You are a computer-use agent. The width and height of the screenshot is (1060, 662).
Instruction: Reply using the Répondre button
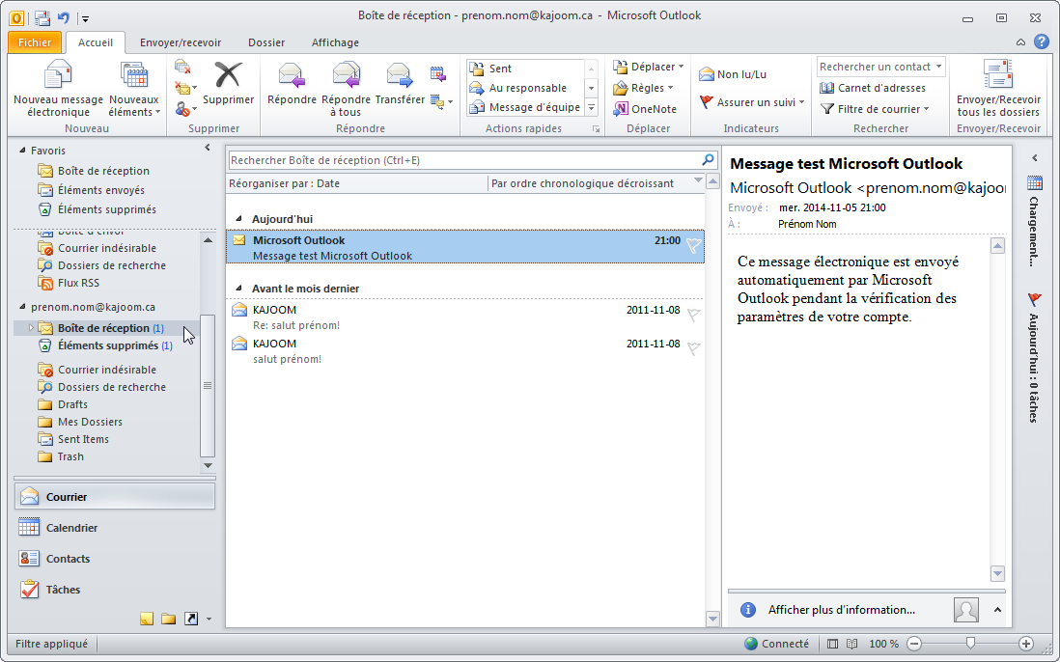(292, 83)
